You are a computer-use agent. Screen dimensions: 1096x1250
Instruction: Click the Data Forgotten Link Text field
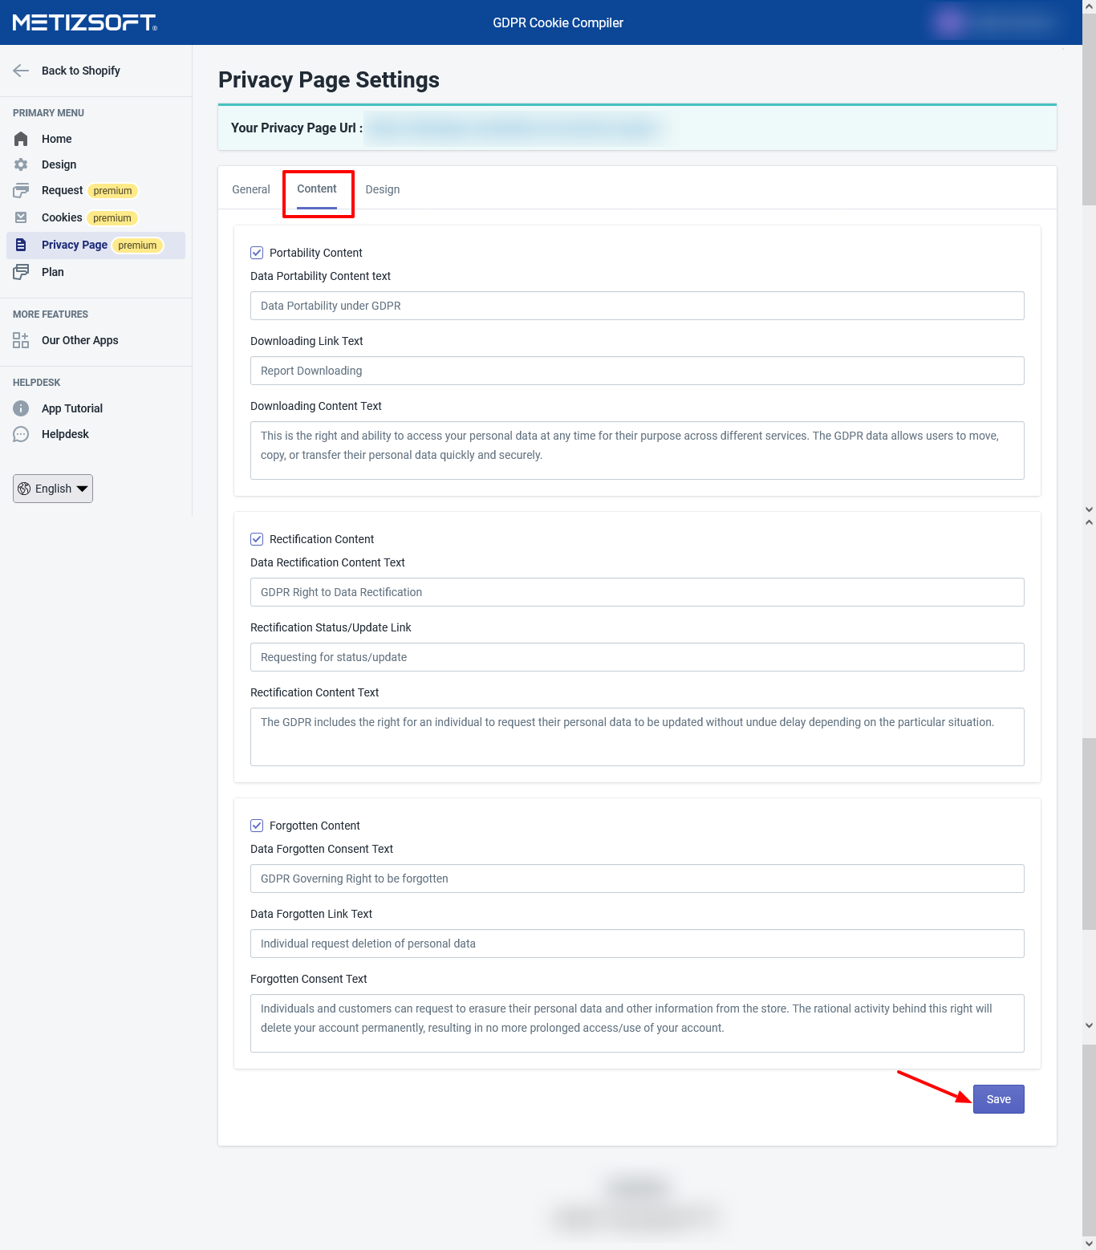coord(637,944)
